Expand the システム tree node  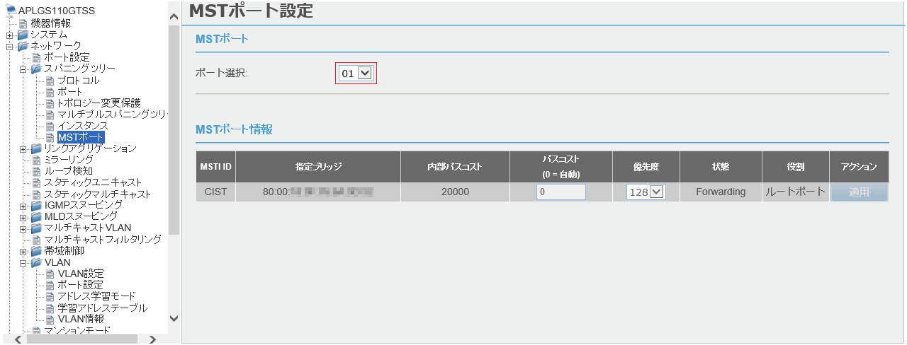click(x=9, y=35)
